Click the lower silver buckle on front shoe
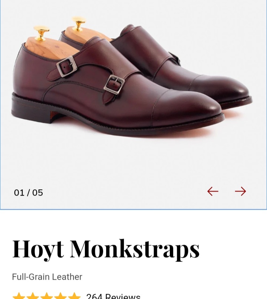Screen dimensions: 267x299 click(x=114, y=84)
